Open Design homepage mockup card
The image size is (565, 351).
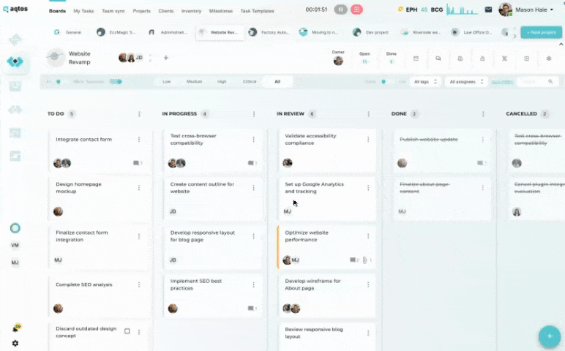[100, 198]
